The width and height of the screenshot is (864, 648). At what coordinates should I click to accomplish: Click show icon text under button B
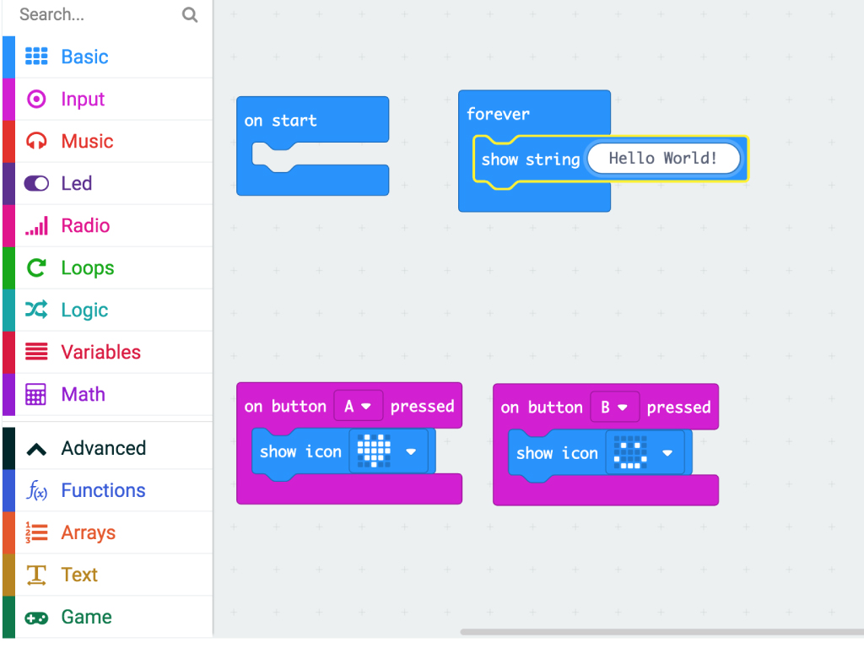(x=557, y=453)
